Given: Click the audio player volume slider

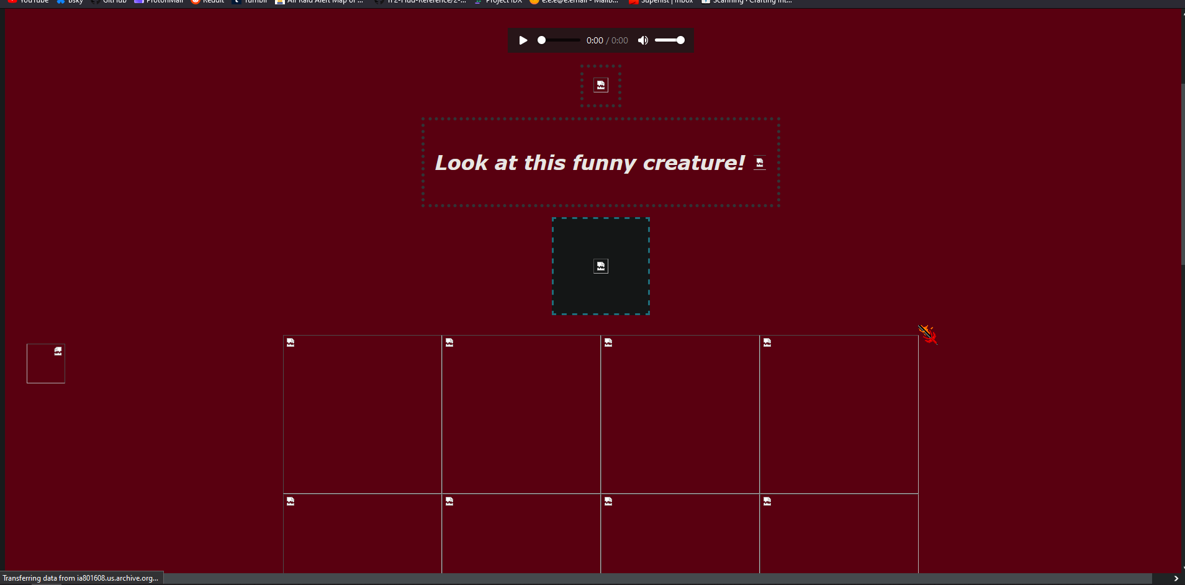Looking at the screenshot, I should (x=669, y=40).
